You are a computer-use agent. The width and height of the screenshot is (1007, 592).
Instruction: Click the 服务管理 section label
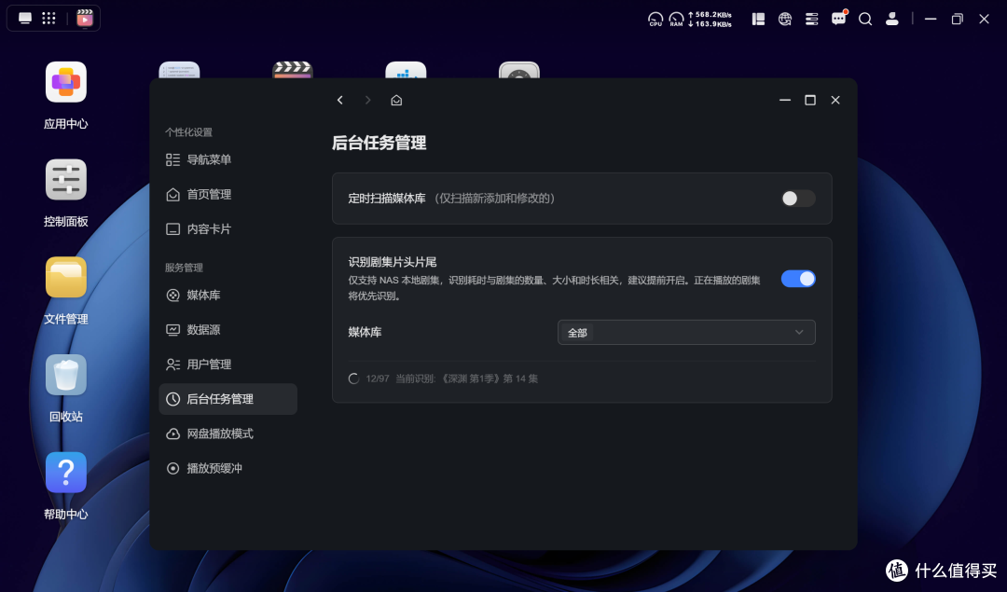pyautogui.click(x=184, y=268)
